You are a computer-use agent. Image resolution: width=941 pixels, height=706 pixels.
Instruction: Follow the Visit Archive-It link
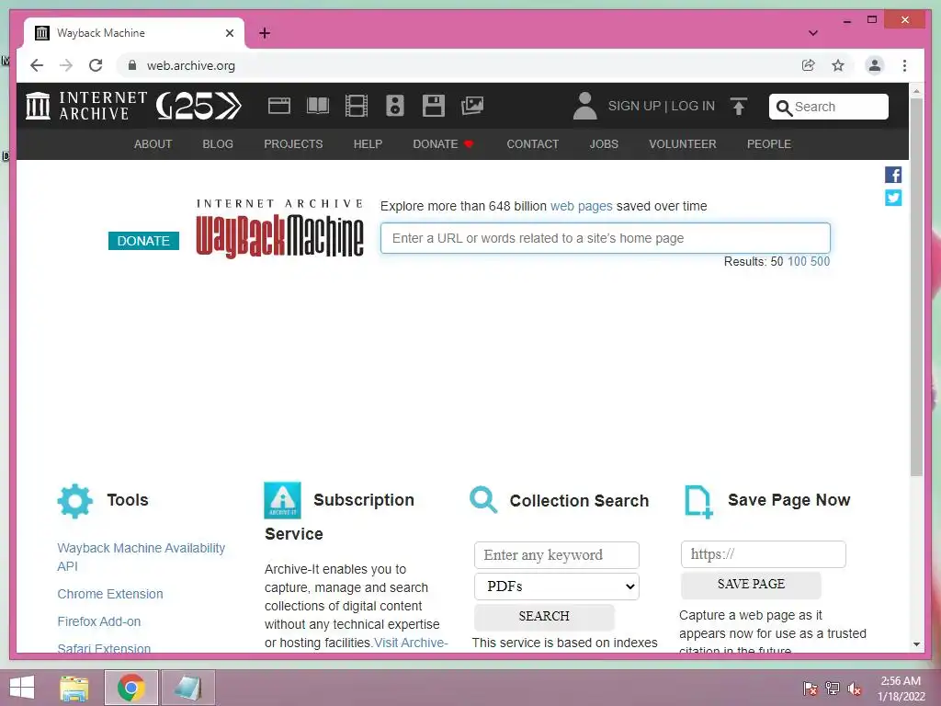[x=411, y=643]
